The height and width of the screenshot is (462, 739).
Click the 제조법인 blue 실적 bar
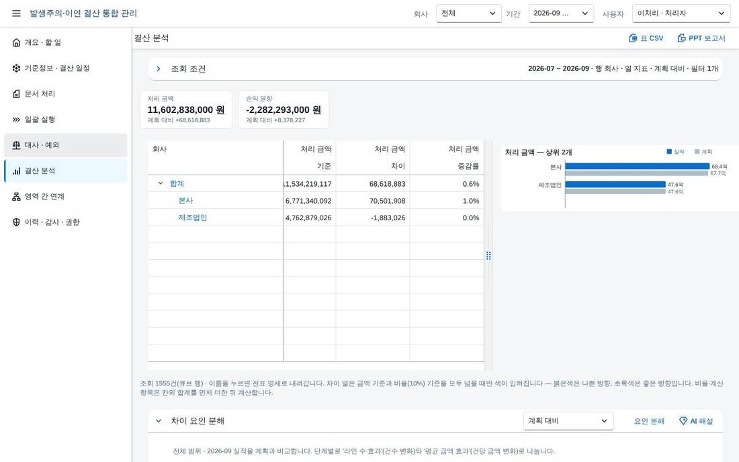point(615,184)
